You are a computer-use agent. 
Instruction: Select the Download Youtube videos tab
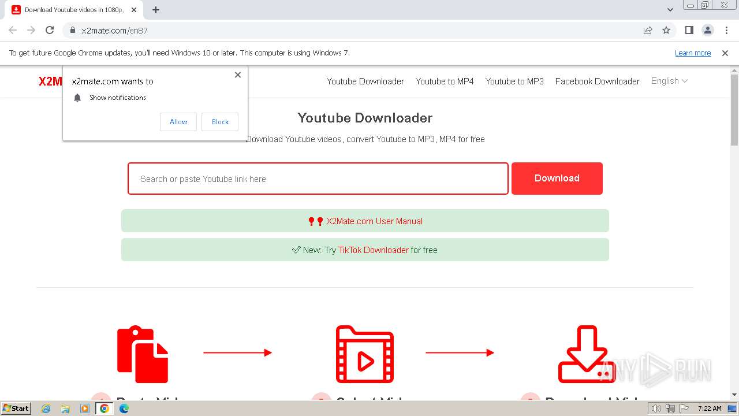pyautogui.click(x=75, y=10)
